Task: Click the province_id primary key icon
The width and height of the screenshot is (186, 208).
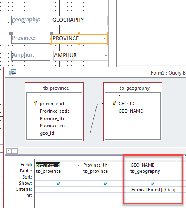Action: (35, 103)
